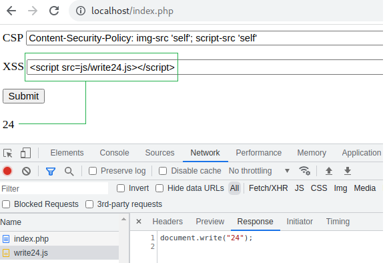
Task: Show the Initiator tab
Action: click(300, 222)
